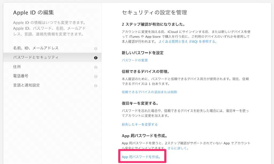Select パスワードとセキュリティ in the sidebar

tap(36, 57)
